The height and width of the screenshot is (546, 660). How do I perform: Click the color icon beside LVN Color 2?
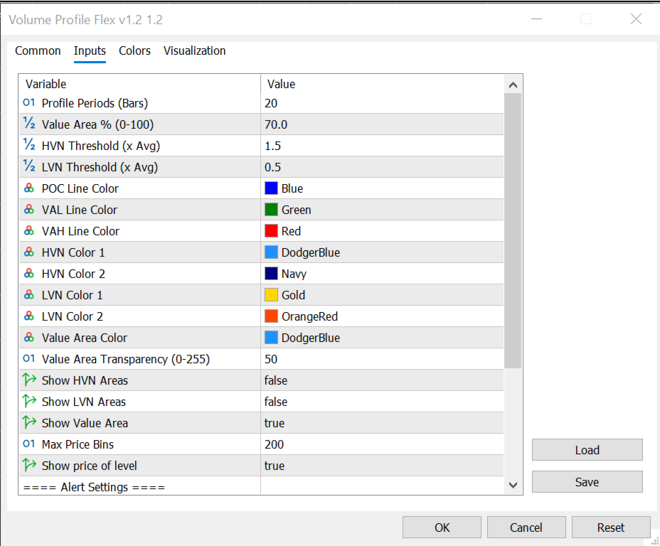coord(29,316)
